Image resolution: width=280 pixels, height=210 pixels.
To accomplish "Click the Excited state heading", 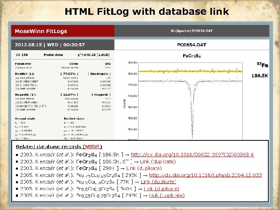I will tap(74, 119).
